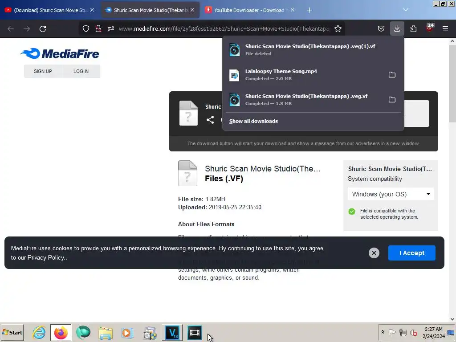The height and width of the screenshot is (342, 456).
Task: Open Windows Media Player taskbar icon
Action: 127,332
